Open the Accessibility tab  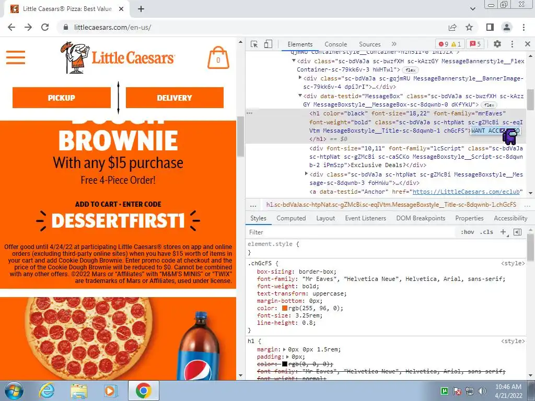510,218
